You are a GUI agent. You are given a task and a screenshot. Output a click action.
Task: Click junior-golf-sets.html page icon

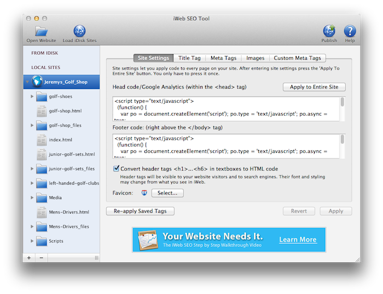42,154
